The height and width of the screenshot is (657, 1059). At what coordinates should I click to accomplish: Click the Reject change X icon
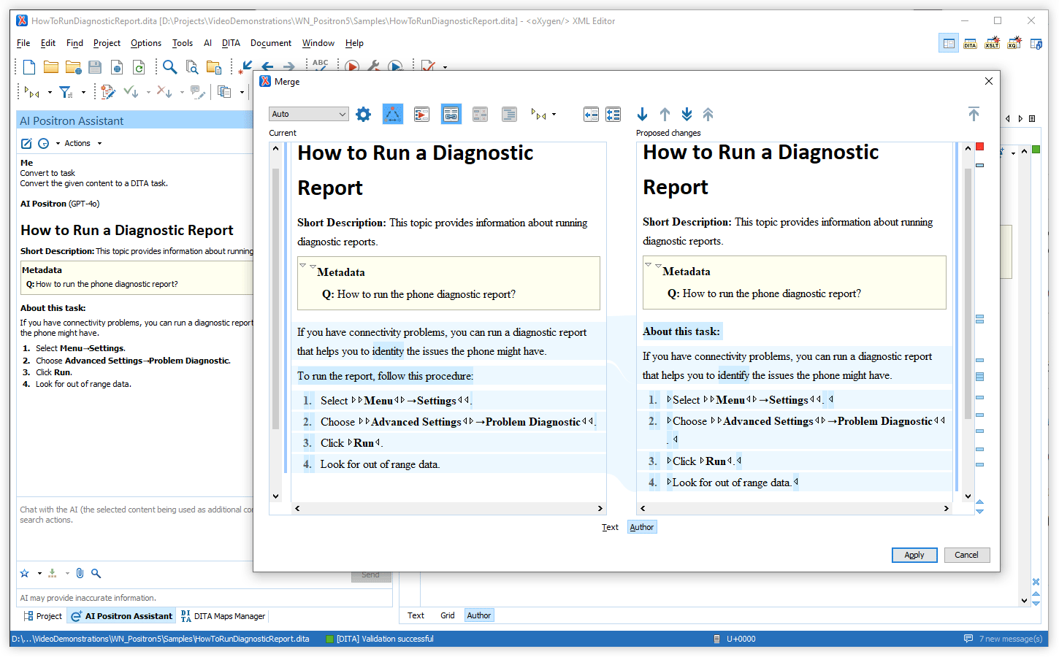(x=164, y=92)
